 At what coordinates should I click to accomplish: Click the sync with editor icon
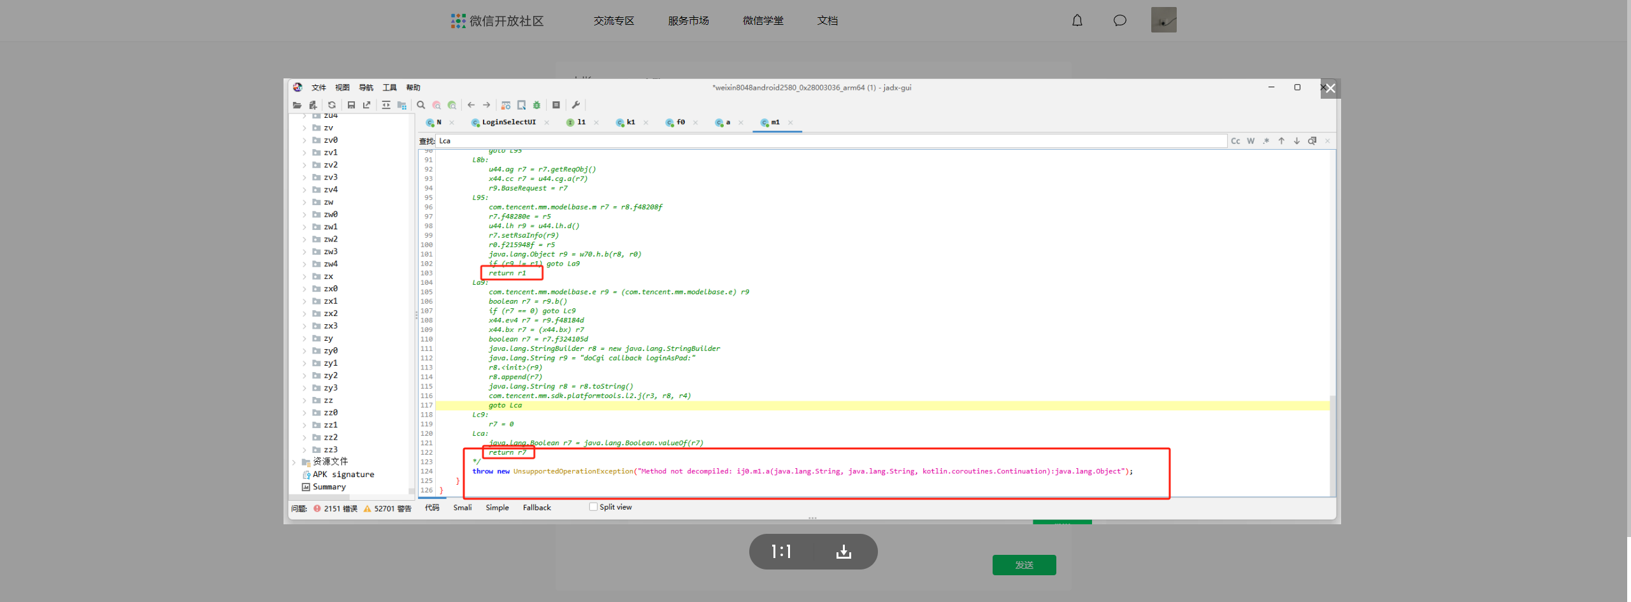pyautogui.click(x=386, y=105)
